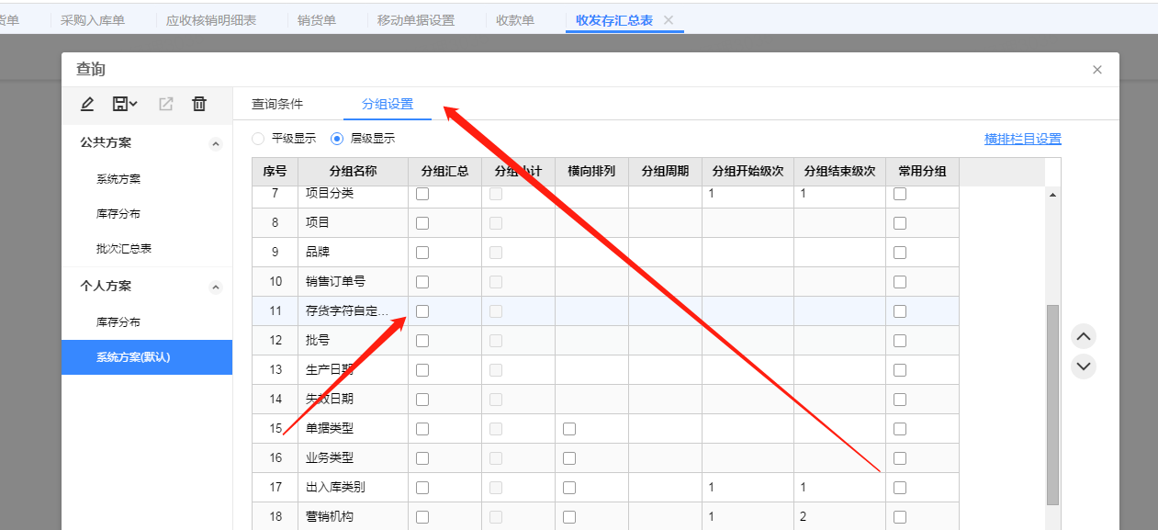Click the trash delete scheme icon
The height and width of the screenshot is (530, 1158).
(199, 105)
